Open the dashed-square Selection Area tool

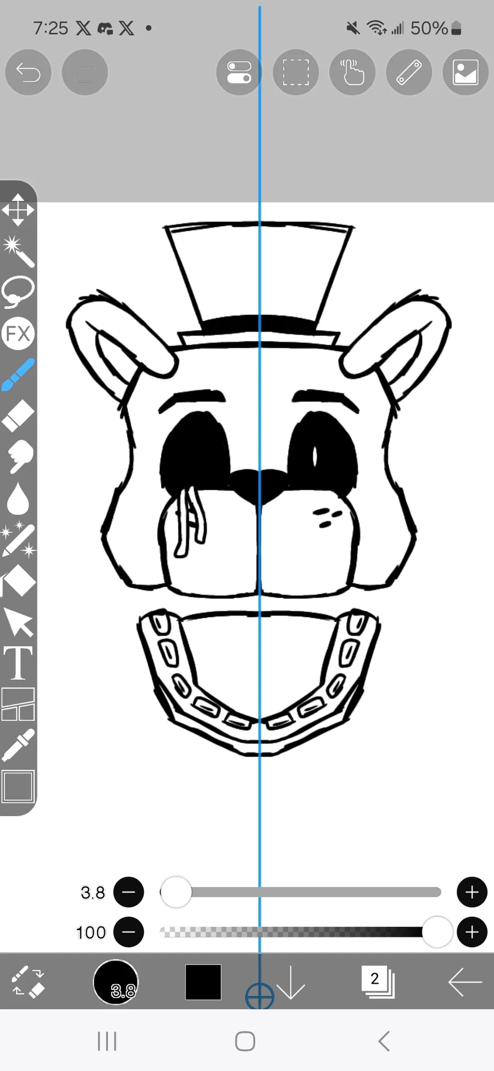(x=296, y=72)
